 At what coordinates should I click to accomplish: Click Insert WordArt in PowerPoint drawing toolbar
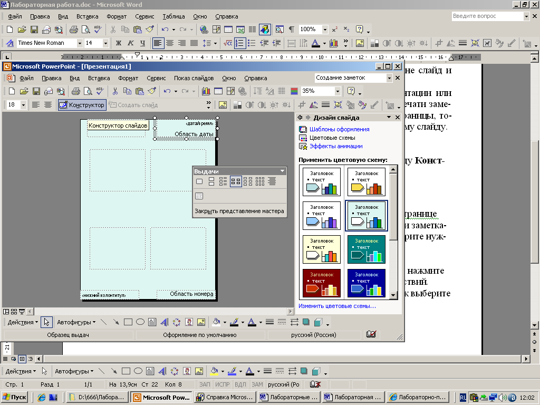(x=165, y=322)
